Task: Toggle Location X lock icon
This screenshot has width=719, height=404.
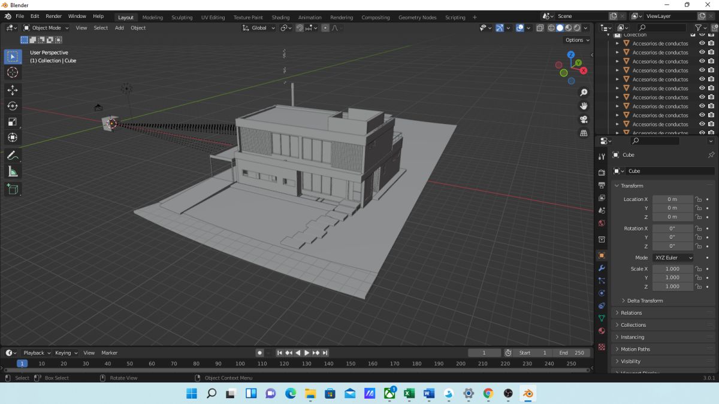Action: tap(698, 199)
